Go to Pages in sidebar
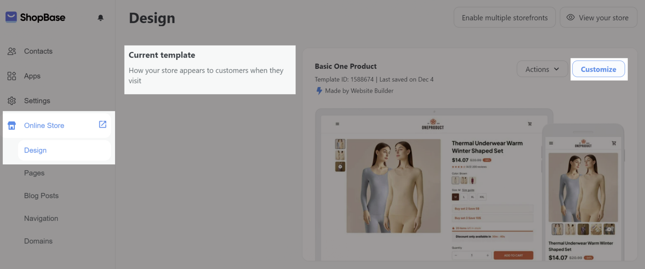The height and width of the screenshot is (269, 645). pos(34,173)
